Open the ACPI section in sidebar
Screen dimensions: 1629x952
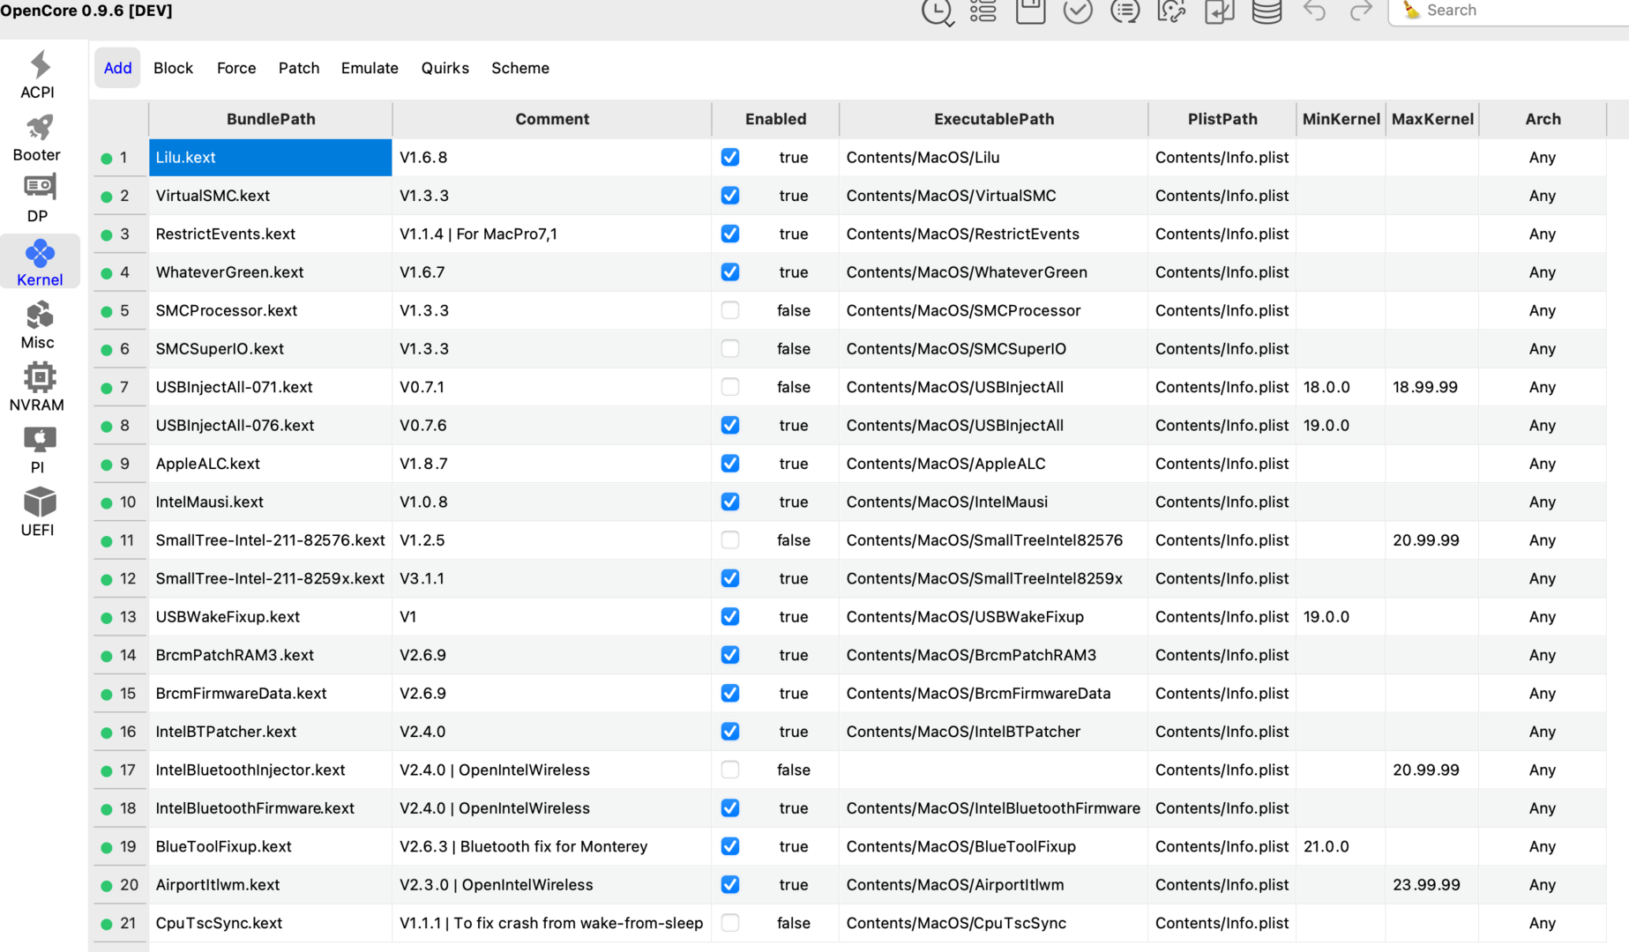tap(38, 74)
